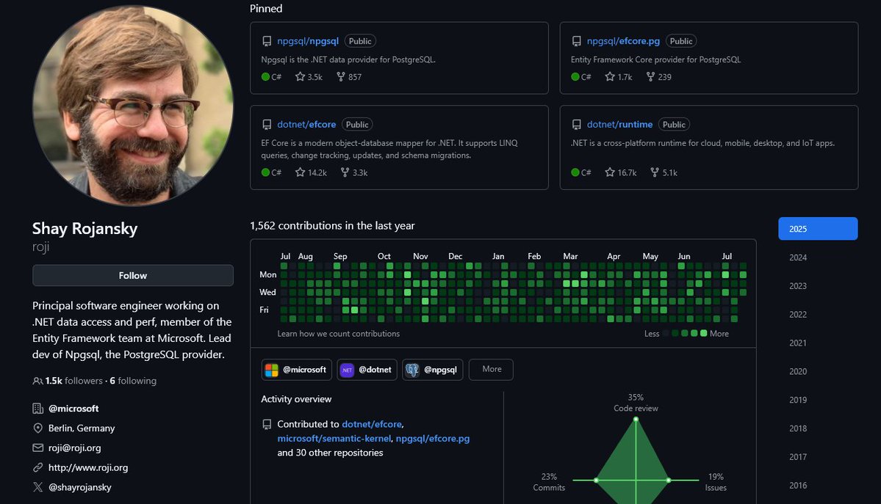
Task: Open @shayrojansky X profile
Action: [80, 487]
